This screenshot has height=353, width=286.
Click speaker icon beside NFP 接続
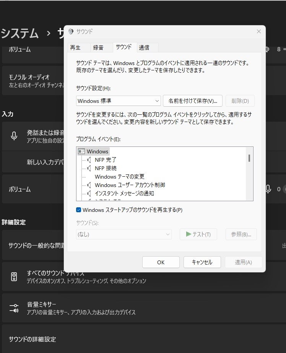pos(89,168)
